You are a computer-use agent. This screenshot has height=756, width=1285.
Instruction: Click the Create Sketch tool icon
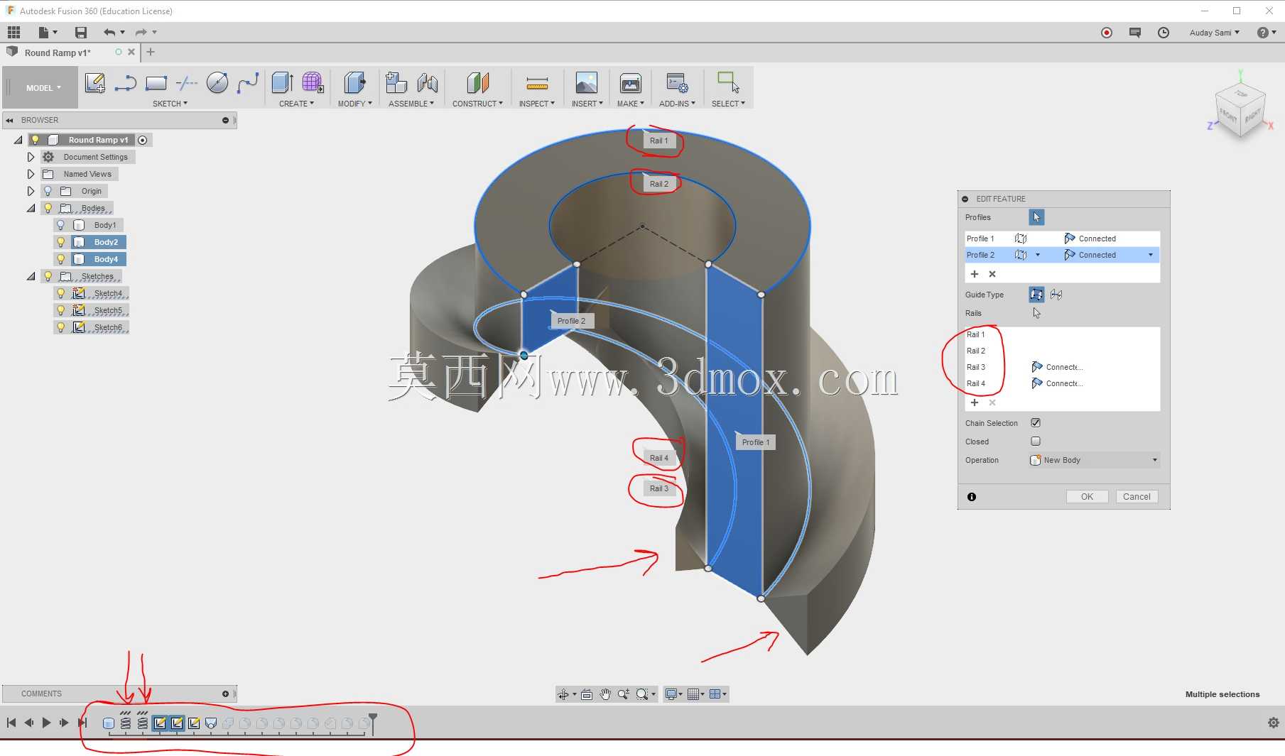tap(94, 83)
